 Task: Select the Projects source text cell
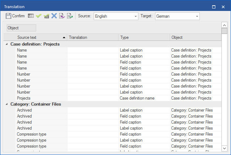click(x=42, y=98)
